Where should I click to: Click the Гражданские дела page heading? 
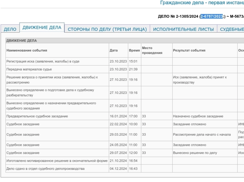pos(202,3)
